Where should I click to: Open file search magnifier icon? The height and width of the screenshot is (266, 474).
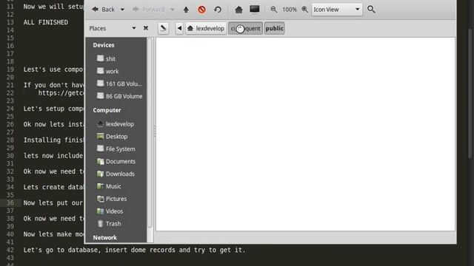(x=371, y=10)
